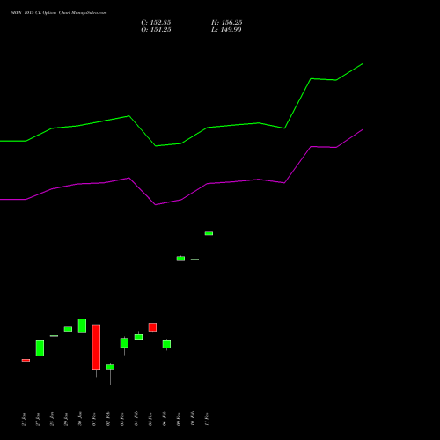Select the green candle for 06 Feb
The width and height of the screenshot is (440, 440).
coord(166,344)
